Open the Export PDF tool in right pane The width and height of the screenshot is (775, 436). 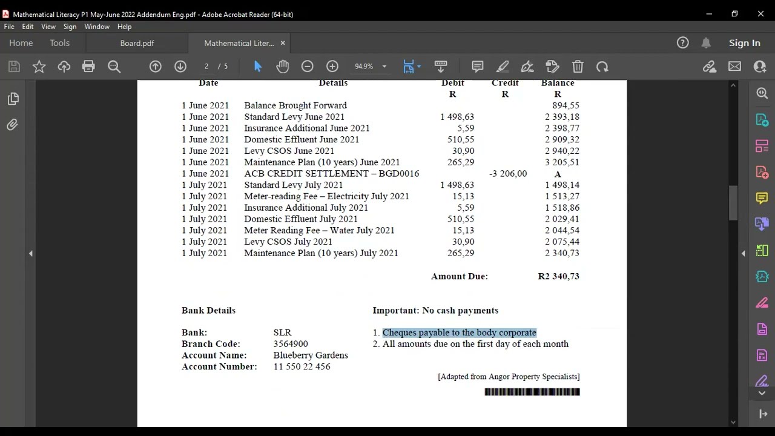[762, 120]
